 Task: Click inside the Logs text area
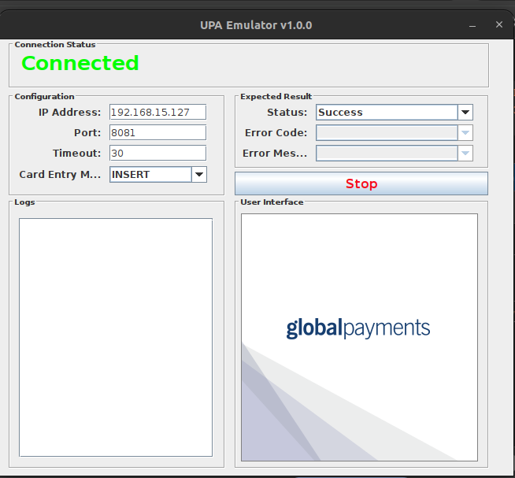(x=116, y=337)
